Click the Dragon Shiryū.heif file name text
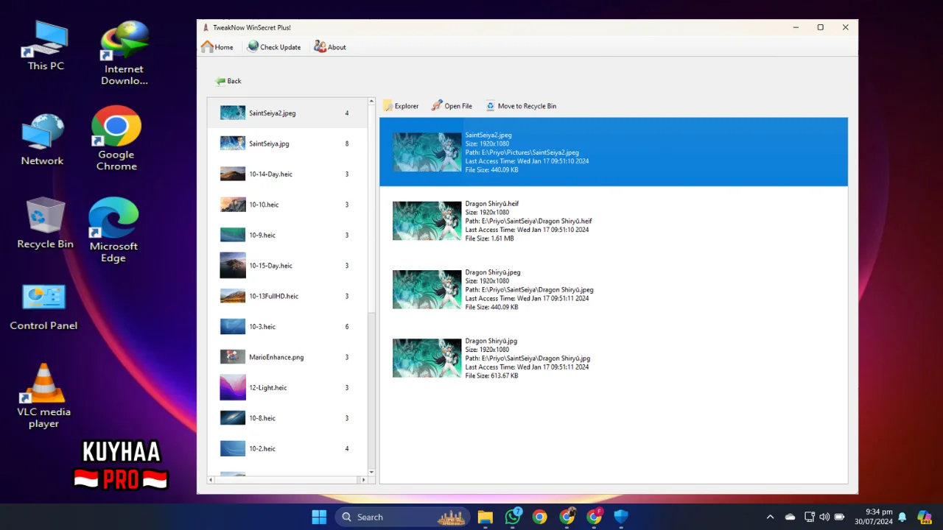Image resolution: width=943 pixels, height=530 pixels. [492, 204]
